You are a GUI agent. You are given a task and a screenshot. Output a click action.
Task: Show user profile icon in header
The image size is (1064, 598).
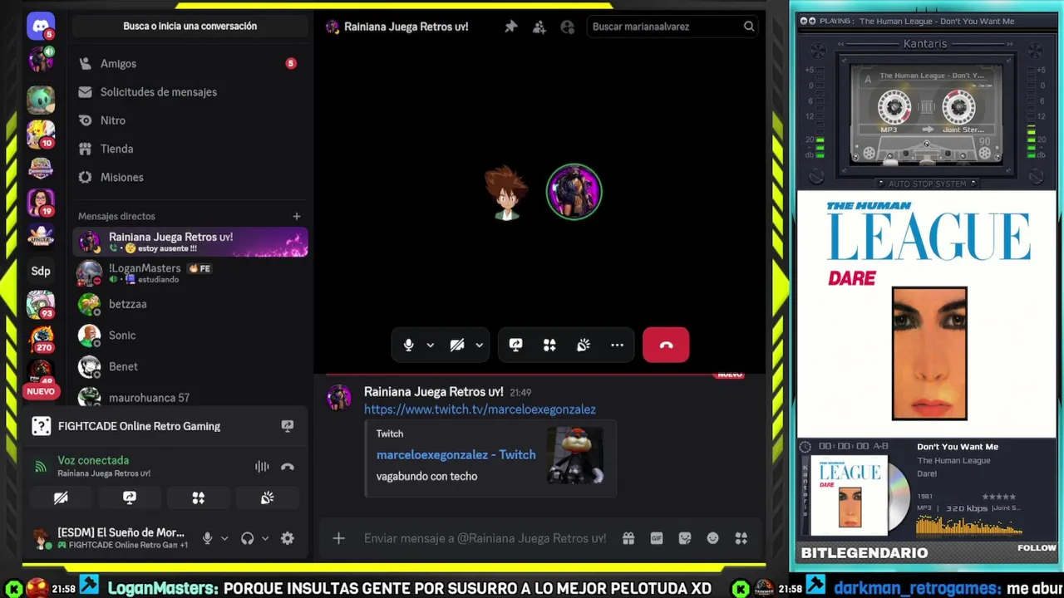(x=568, y=27)
